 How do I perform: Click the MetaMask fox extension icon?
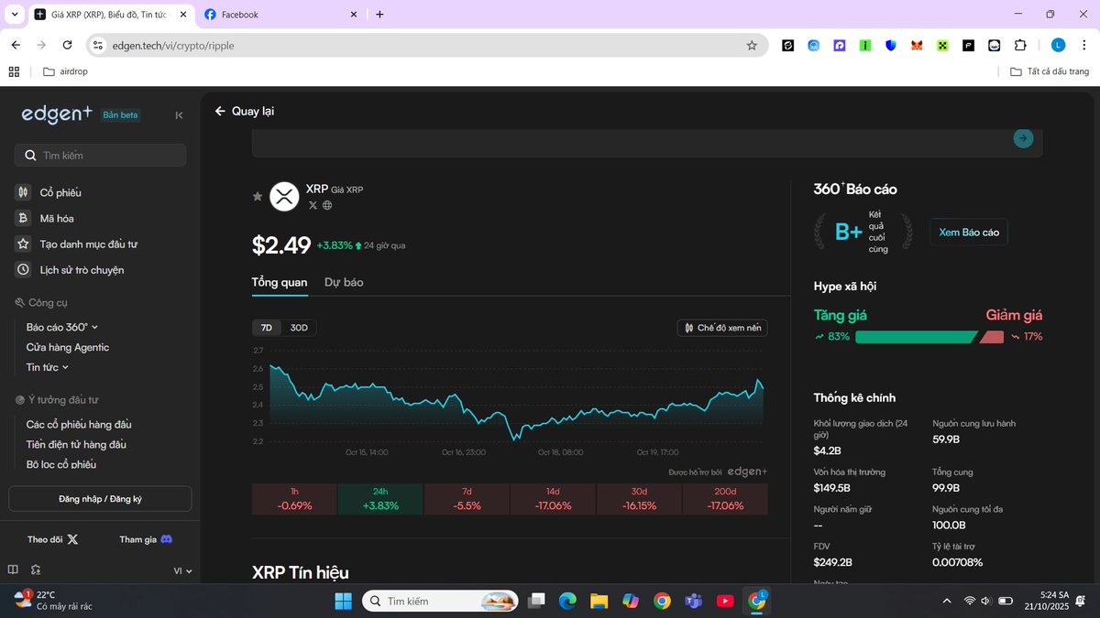pyautogui.click(x=917, y=45)
